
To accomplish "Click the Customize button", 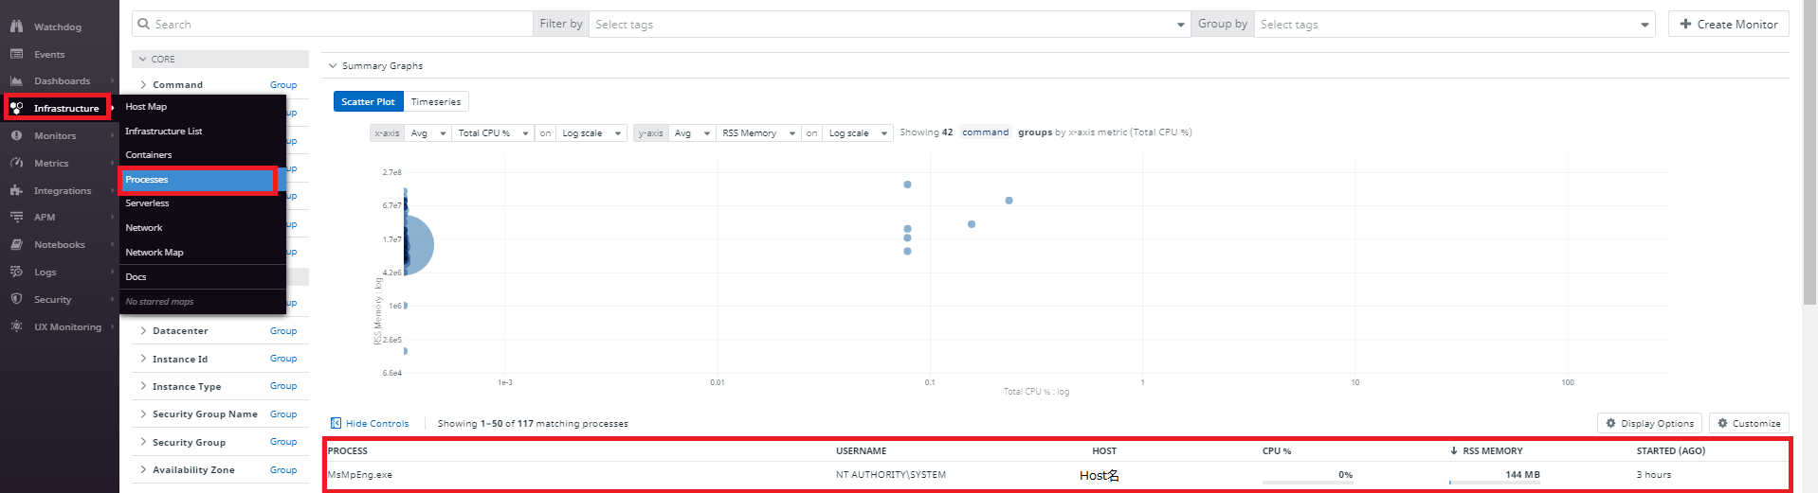I will [x=1749, y=423].
